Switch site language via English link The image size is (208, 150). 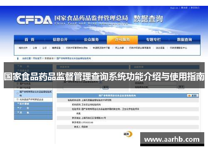click(x=174, y=8)
